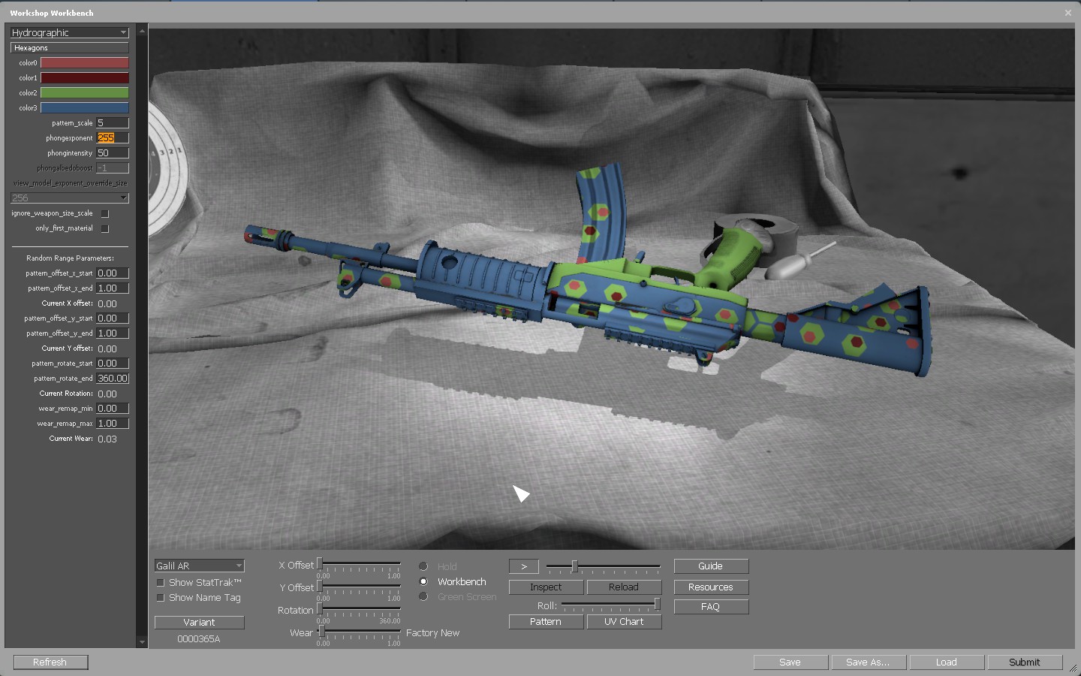Select the Hold radio button
Image resolution: width=1081 pixels, height=676 pixels.
[423, 566]
